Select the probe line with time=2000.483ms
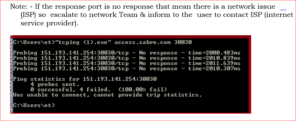Screen dimensions: 296x121 pyautogui.click(x=127, y=53)
